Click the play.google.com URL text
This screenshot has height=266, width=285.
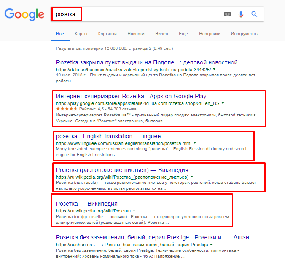click(x=137, y=103)
